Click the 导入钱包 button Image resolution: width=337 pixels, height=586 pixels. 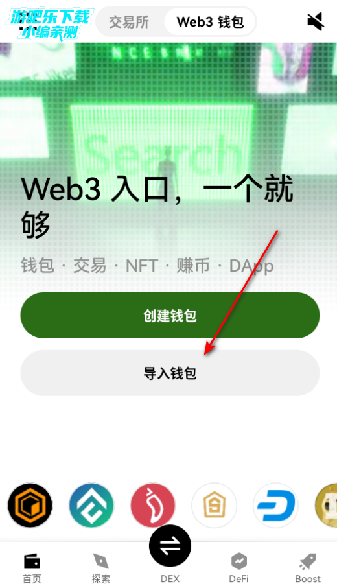(170, 373)
